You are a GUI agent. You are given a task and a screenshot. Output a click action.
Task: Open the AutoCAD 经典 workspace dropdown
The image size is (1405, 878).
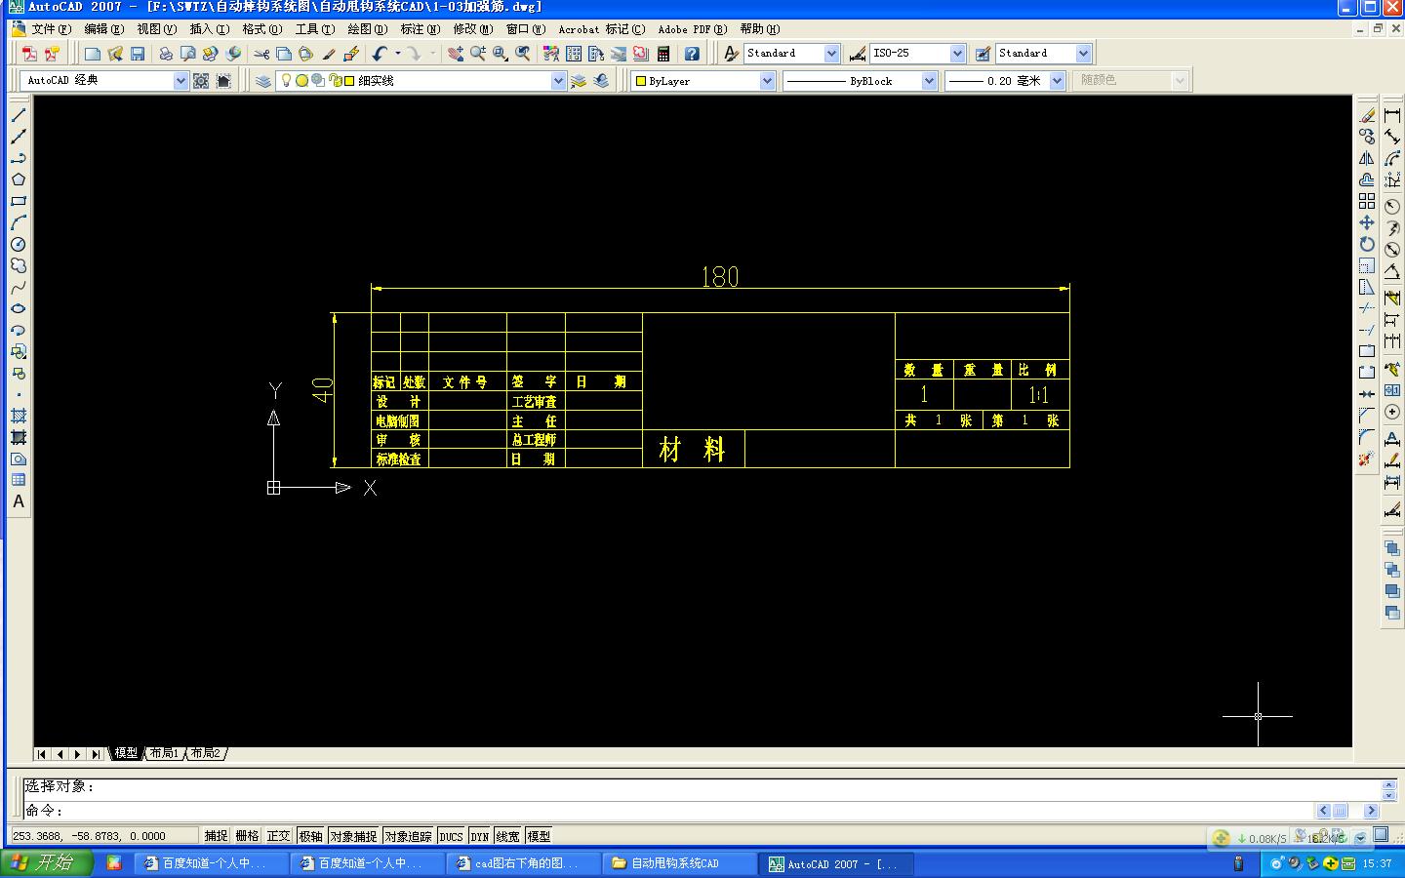pos(181,81)
